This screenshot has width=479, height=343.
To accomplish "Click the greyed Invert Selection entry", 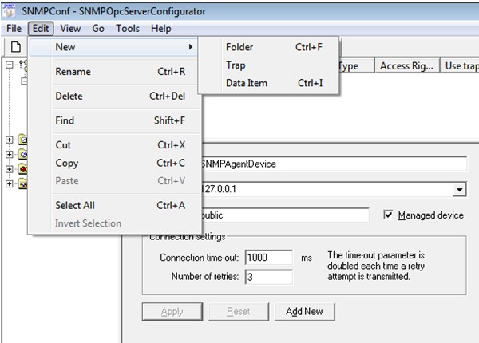I will click(115, 223).
